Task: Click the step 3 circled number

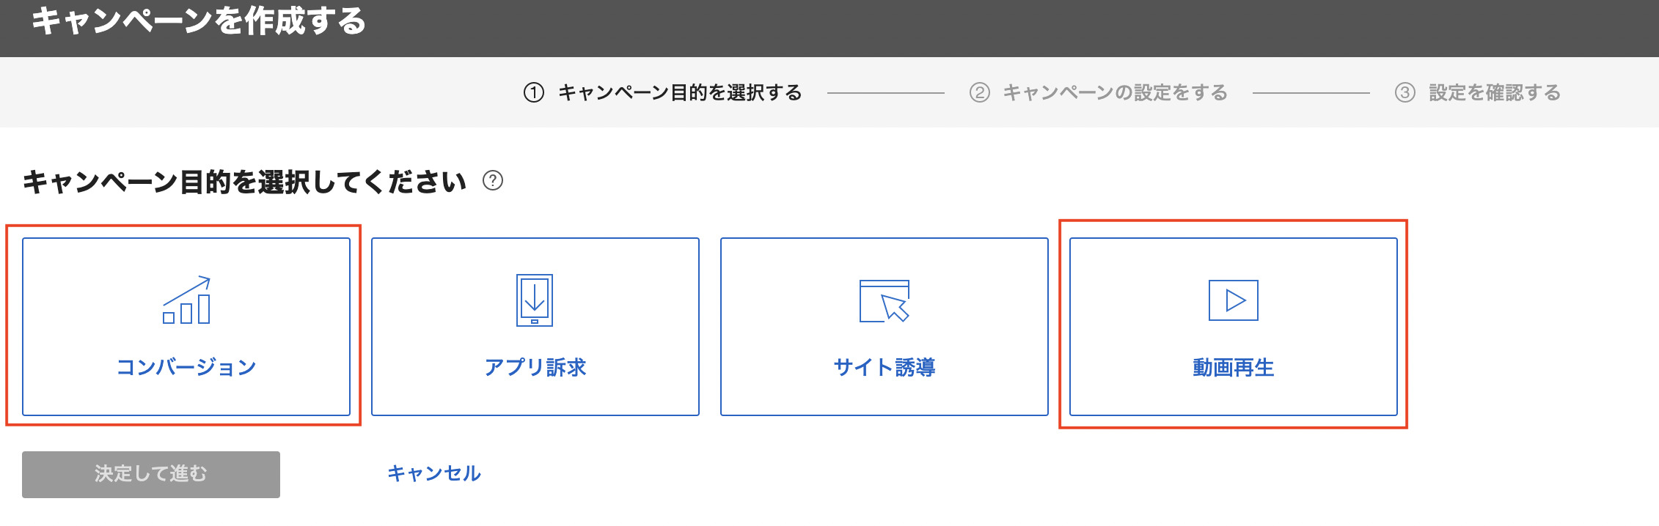Action: [x=1405, y=93]
